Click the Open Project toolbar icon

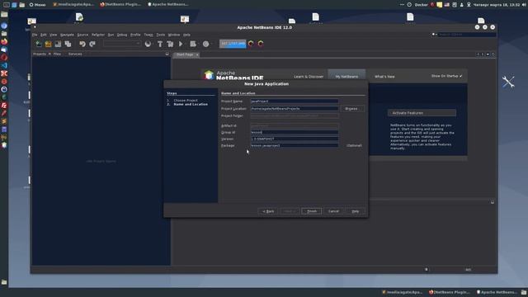(58, 44)
